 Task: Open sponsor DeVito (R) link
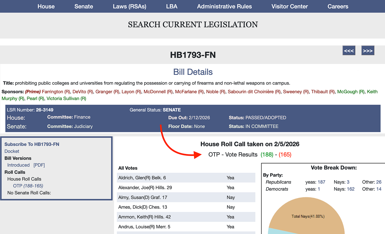point(83,92)
